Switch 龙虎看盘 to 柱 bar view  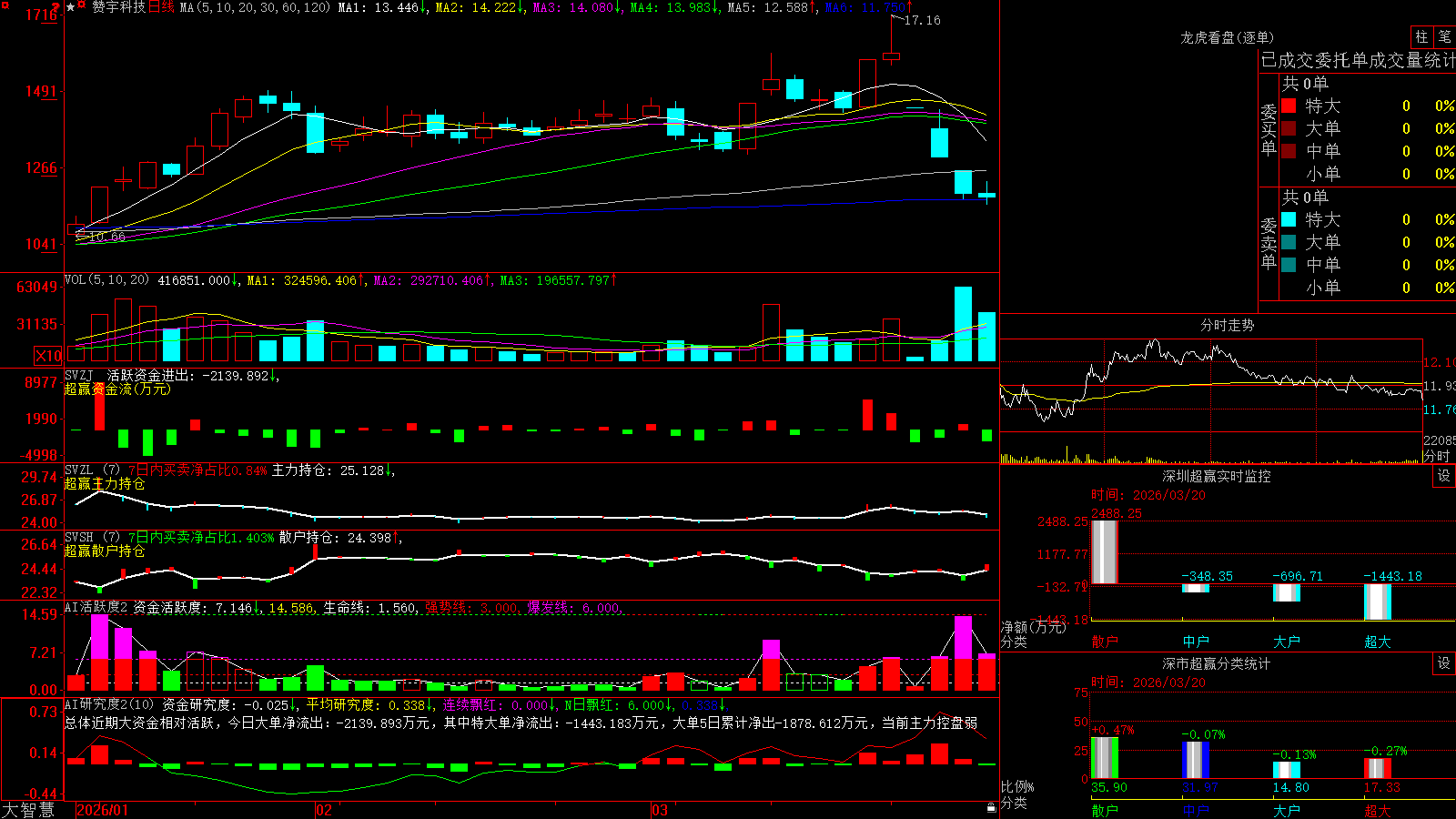click(x=1421, y=36)
